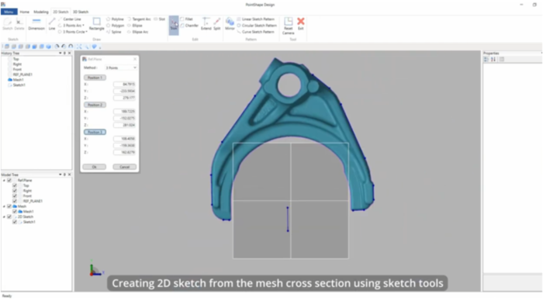Switch to the Modeling ribbon tab
The height and width of the screenshot is (301, 543).
tap(41, 12)
